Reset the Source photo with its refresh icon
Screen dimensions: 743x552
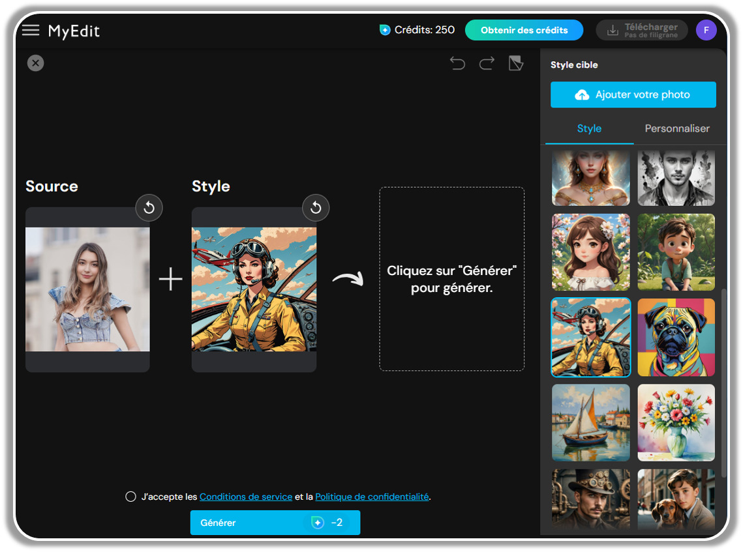tap(149, 207)
